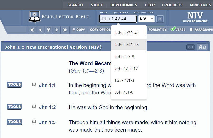
Task: Click TOOLS button for Jhn 1:1
Action: (14, 84)
